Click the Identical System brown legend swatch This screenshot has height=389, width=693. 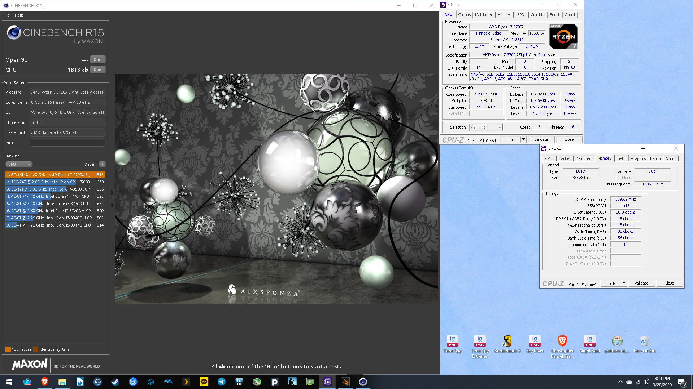click(35, 349)
